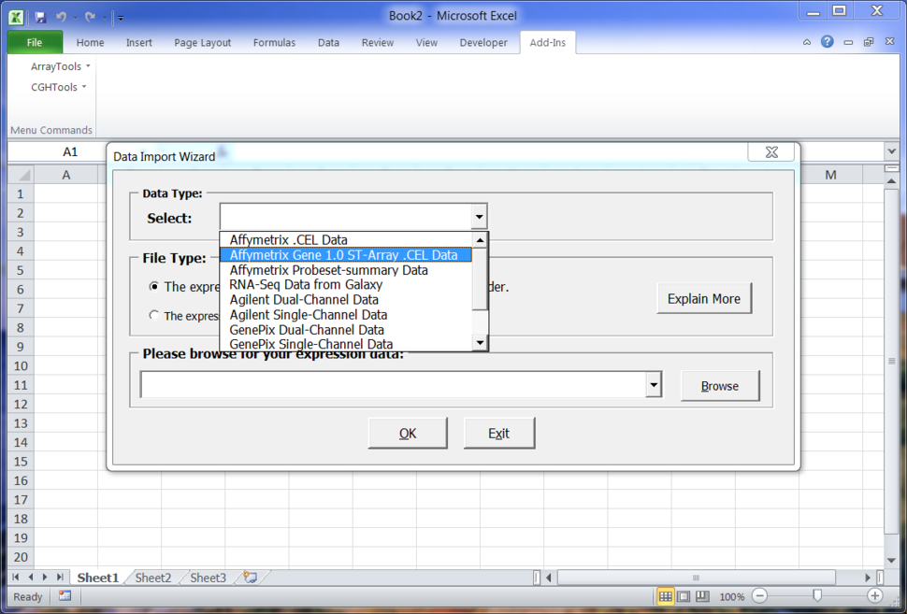Click the macro recording icon in status bar
Viewport: 907px width, 614px height.
click(65, 595)
